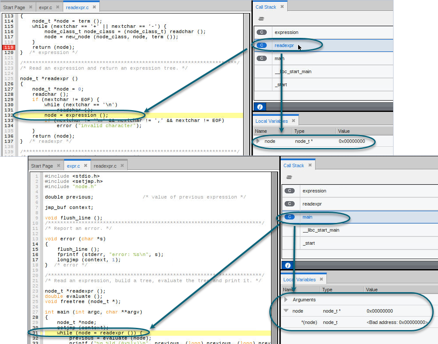Select the main frame in upper Call Stack
This screenshot has width=438, height=344.
pos(279,58)
